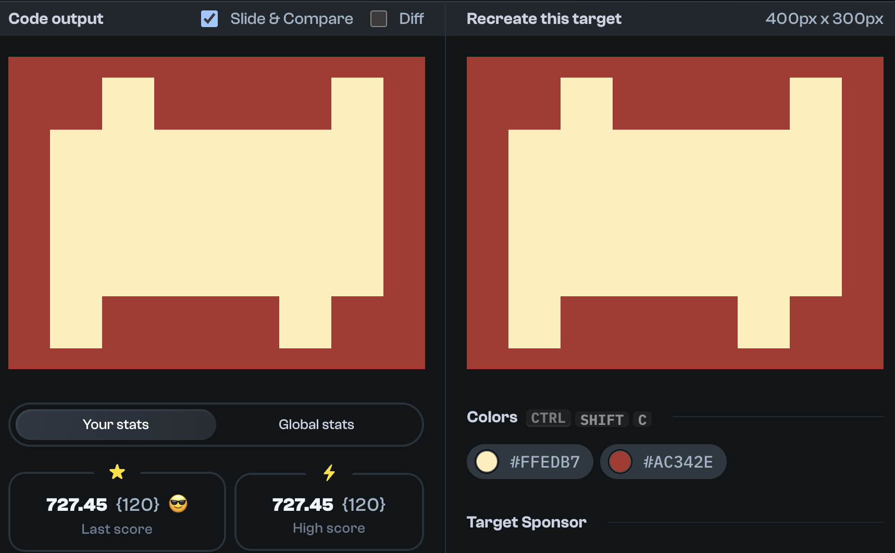Viewport: 895px width, 553px height.
Task: Switch to the Global stats tab
Action: (x=316, y=424)
